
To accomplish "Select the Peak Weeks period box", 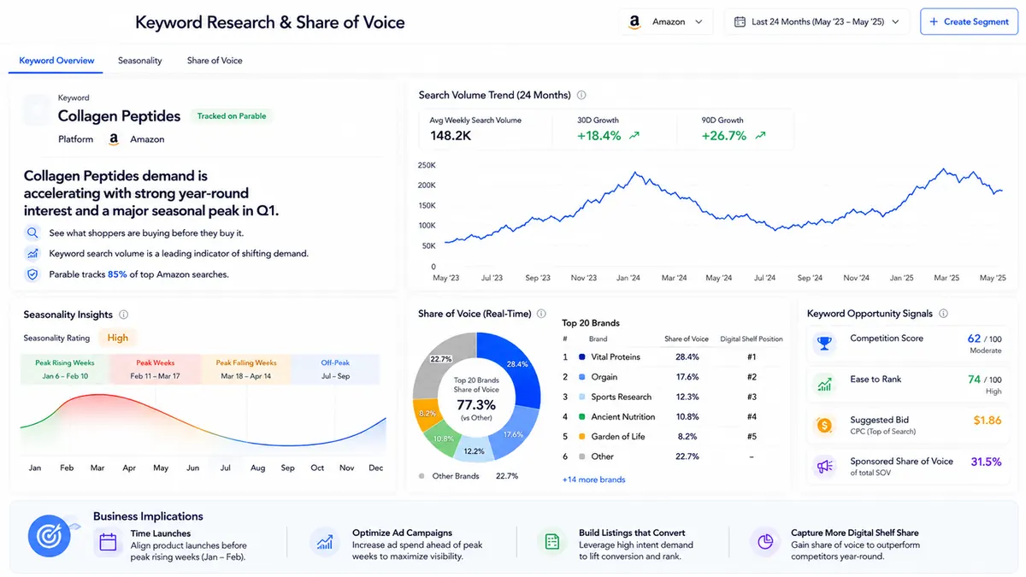I will [x=156, y=369].
